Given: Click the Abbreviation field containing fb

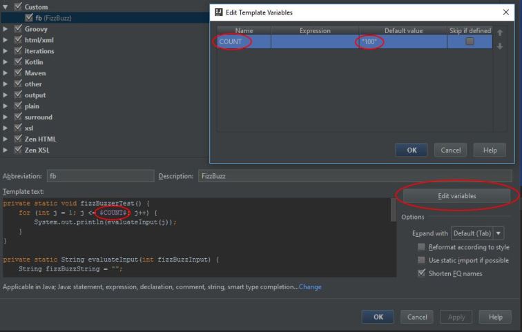Looking at the screenshot, I should coord(100,175).
